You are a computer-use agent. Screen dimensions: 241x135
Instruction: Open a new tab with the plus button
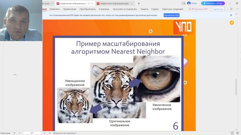(x=139, y=3)
